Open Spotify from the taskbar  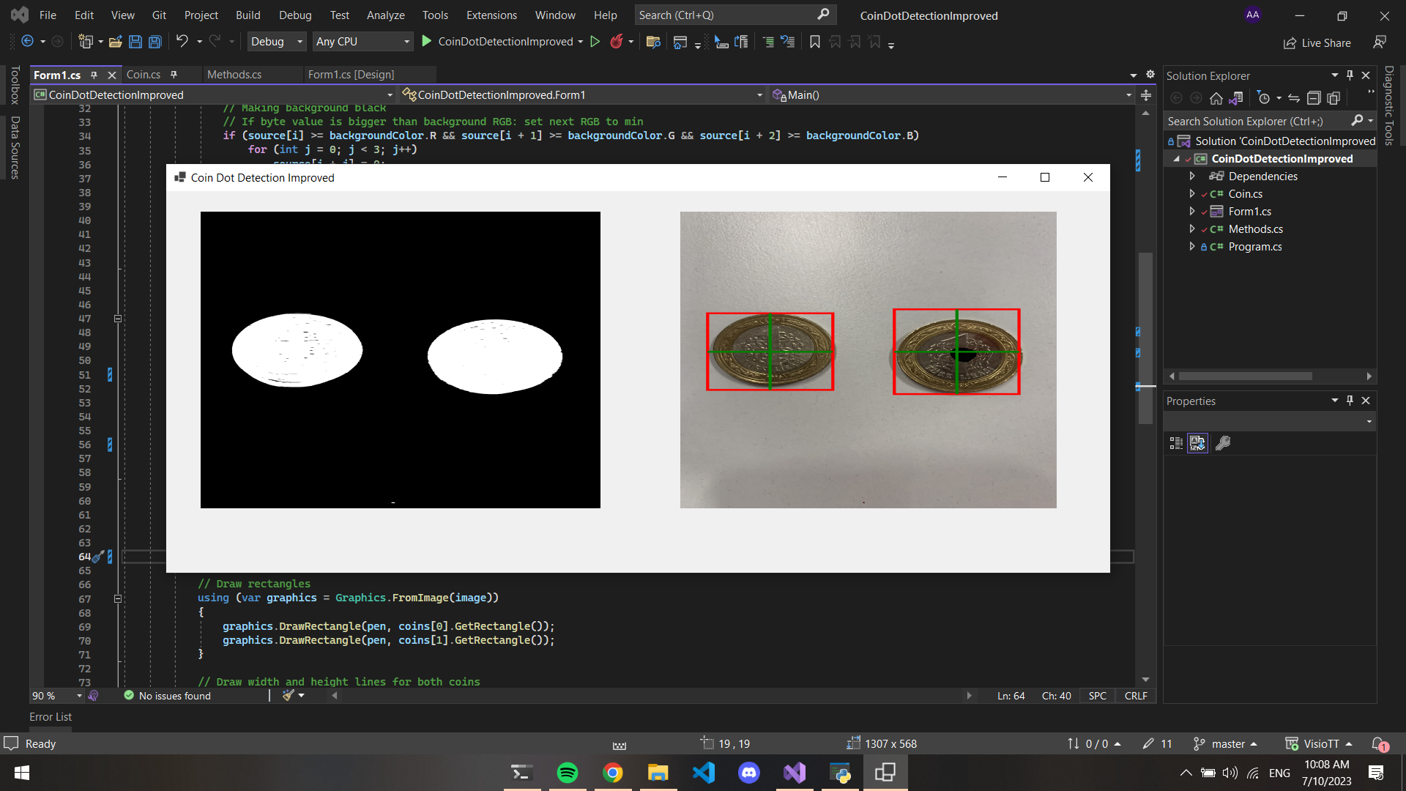click(568, 773)
